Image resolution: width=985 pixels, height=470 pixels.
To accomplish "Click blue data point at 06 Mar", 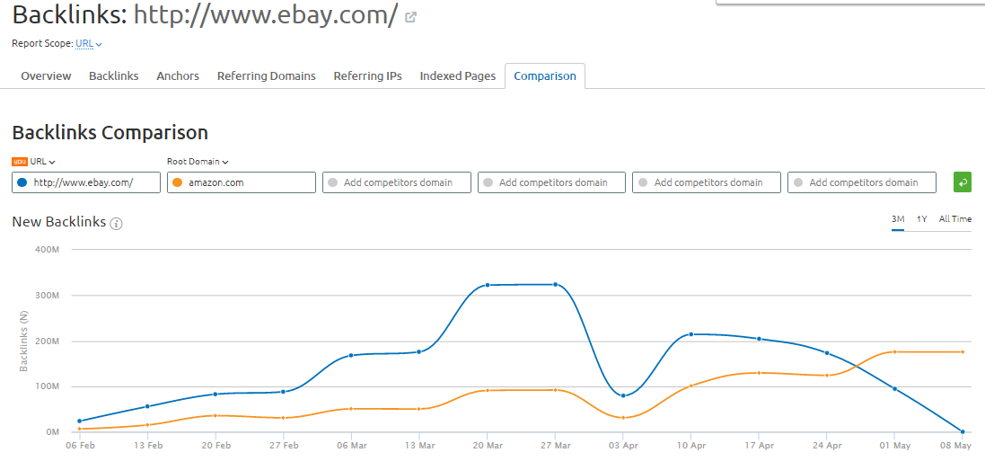I will 350,355.
